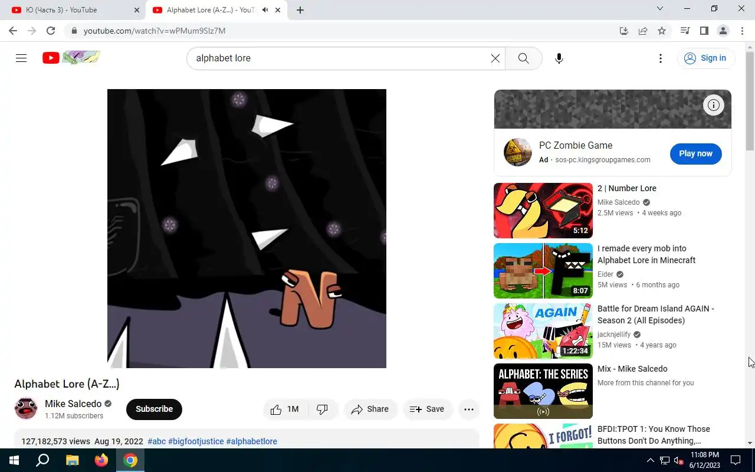Click the video player area
This screenshot has height=472, width=755.
[x=247, y=228]
